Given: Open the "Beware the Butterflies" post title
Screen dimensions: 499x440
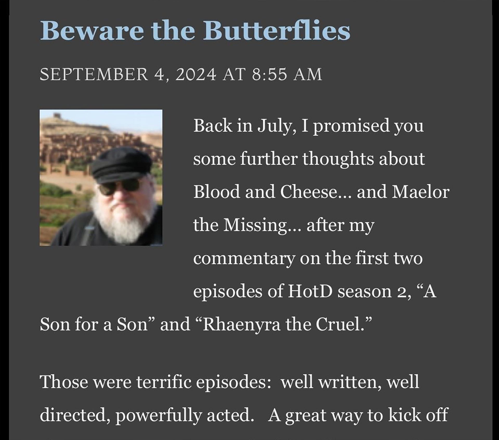Looking at the screenshot, I should [195, 30].
